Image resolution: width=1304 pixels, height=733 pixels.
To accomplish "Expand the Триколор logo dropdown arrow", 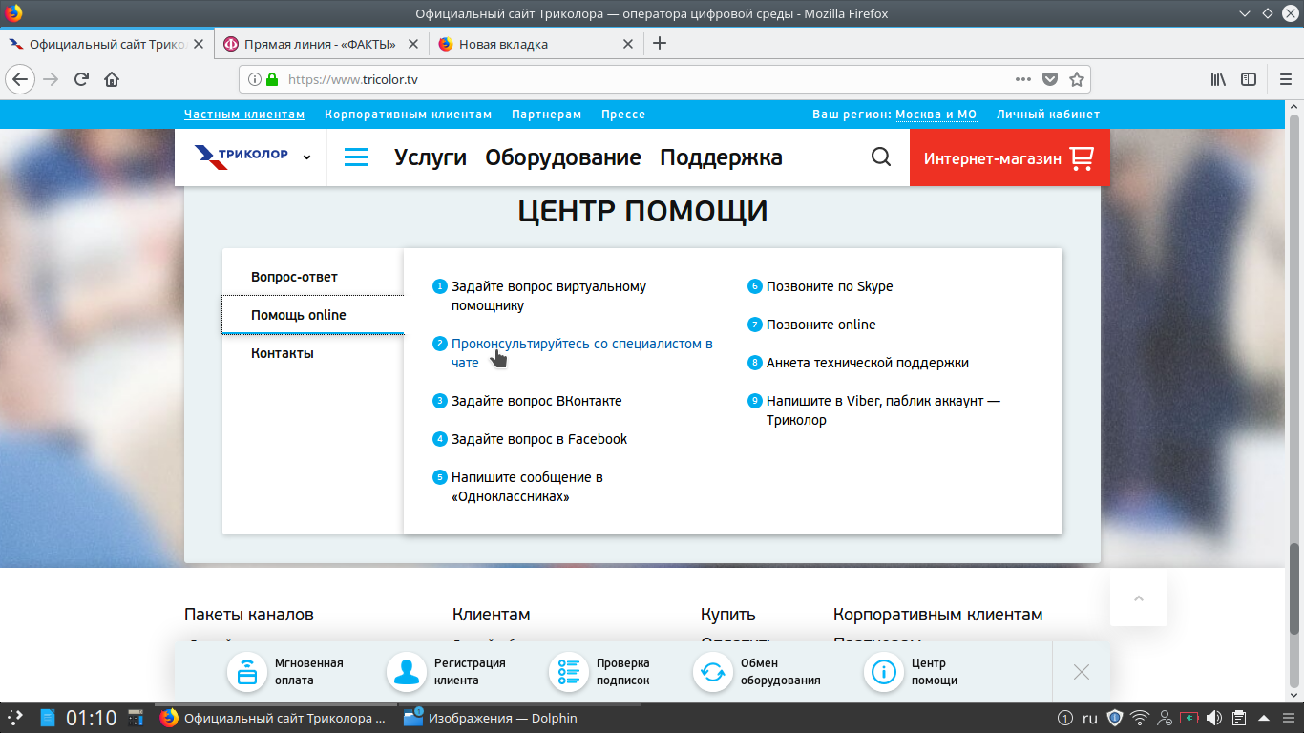I will 306,157.
